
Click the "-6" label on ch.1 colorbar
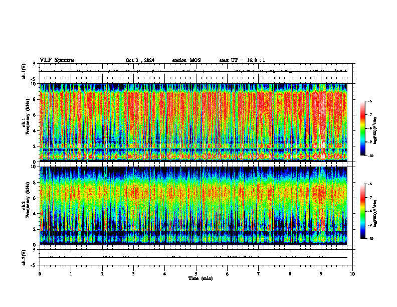[x=370, y=101]
